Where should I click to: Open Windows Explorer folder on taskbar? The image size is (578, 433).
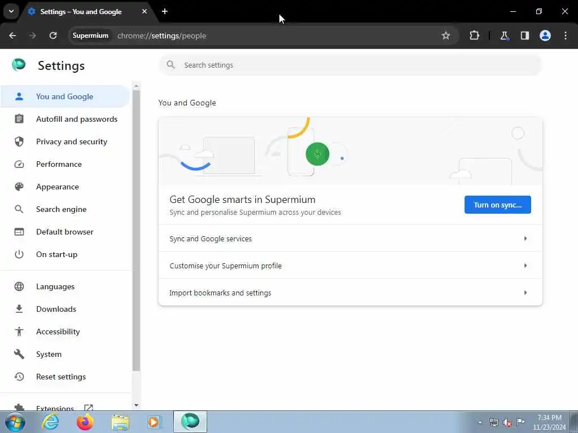point(120,422)
